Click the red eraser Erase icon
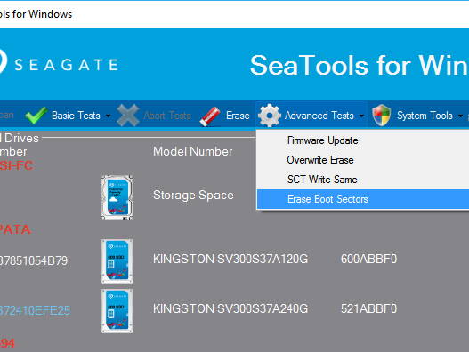The height and width of the screenshot is (352, 469). (210, 116)
